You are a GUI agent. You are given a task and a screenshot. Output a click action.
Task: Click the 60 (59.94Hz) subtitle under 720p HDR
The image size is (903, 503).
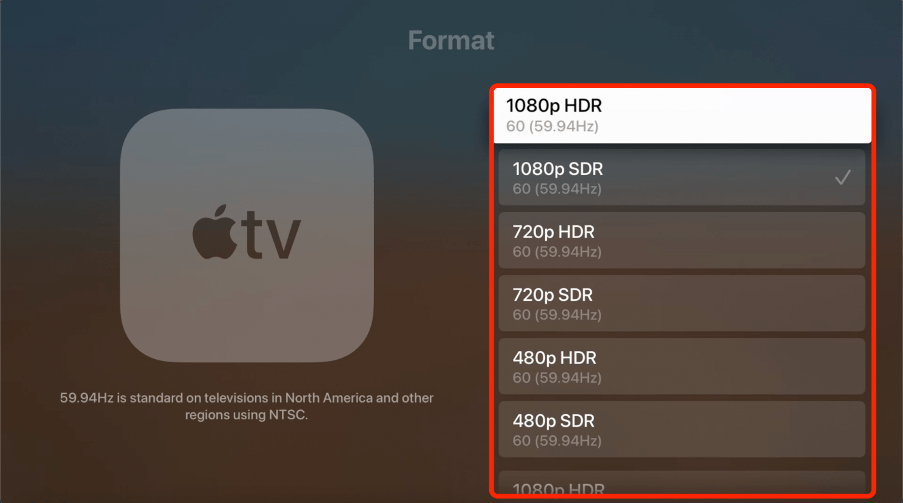557,252
